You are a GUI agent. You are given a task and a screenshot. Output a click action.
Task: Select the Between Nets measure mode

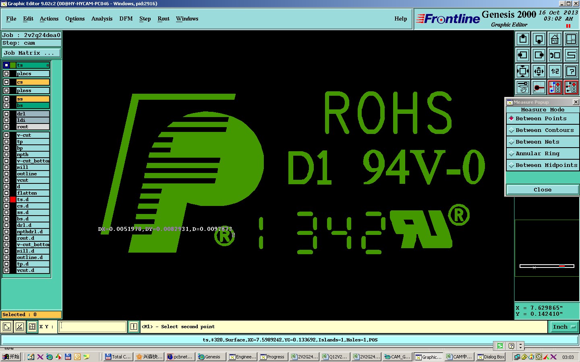tap(543, 142)
